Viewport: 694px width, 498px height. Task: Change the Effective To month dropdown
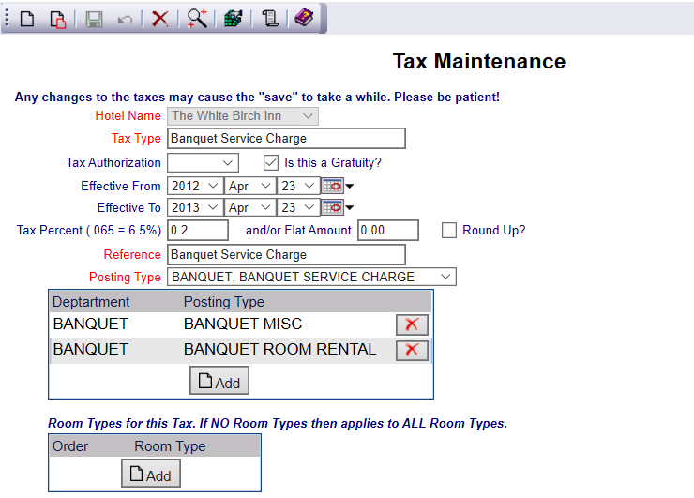click(x=250, y=207)
